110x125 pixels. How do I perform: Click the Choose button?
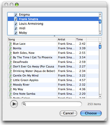pos(91,113)
